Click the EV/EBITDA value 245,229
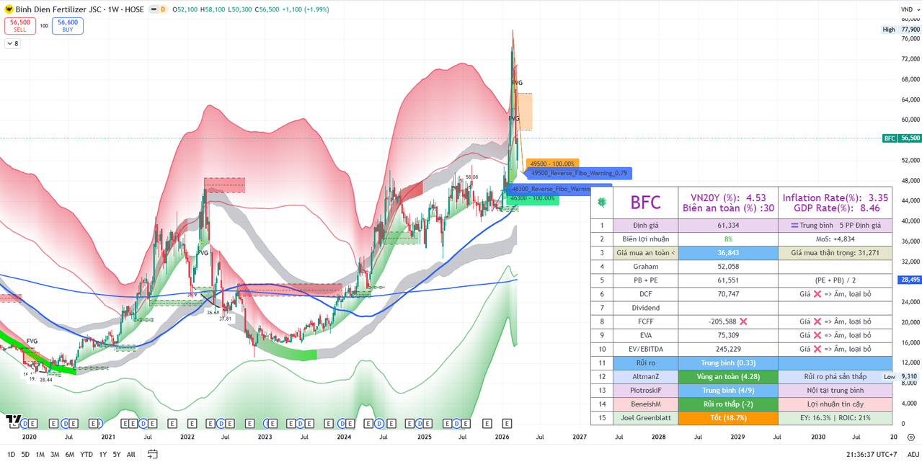 pyautogui.click(x=728, y=349)
